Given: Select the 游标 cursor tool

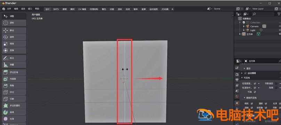Looking at the screenshot, I should (14, 23).
